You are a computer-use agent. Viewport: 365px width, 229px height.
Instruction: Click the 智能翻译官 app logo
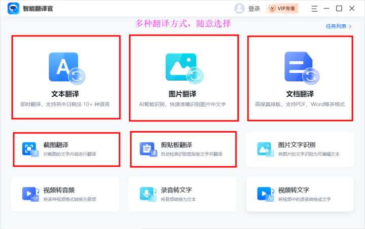12,9
